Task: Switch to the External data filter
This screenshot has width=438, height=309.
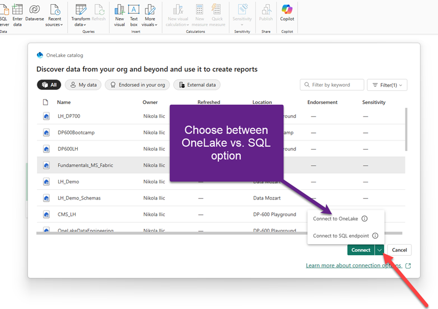Action: (197, 85)
